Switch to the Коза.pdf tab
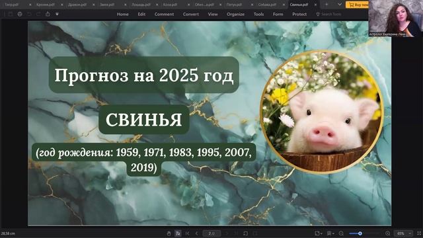Screen dimensions: 423x238 click(x=171, y=5)
